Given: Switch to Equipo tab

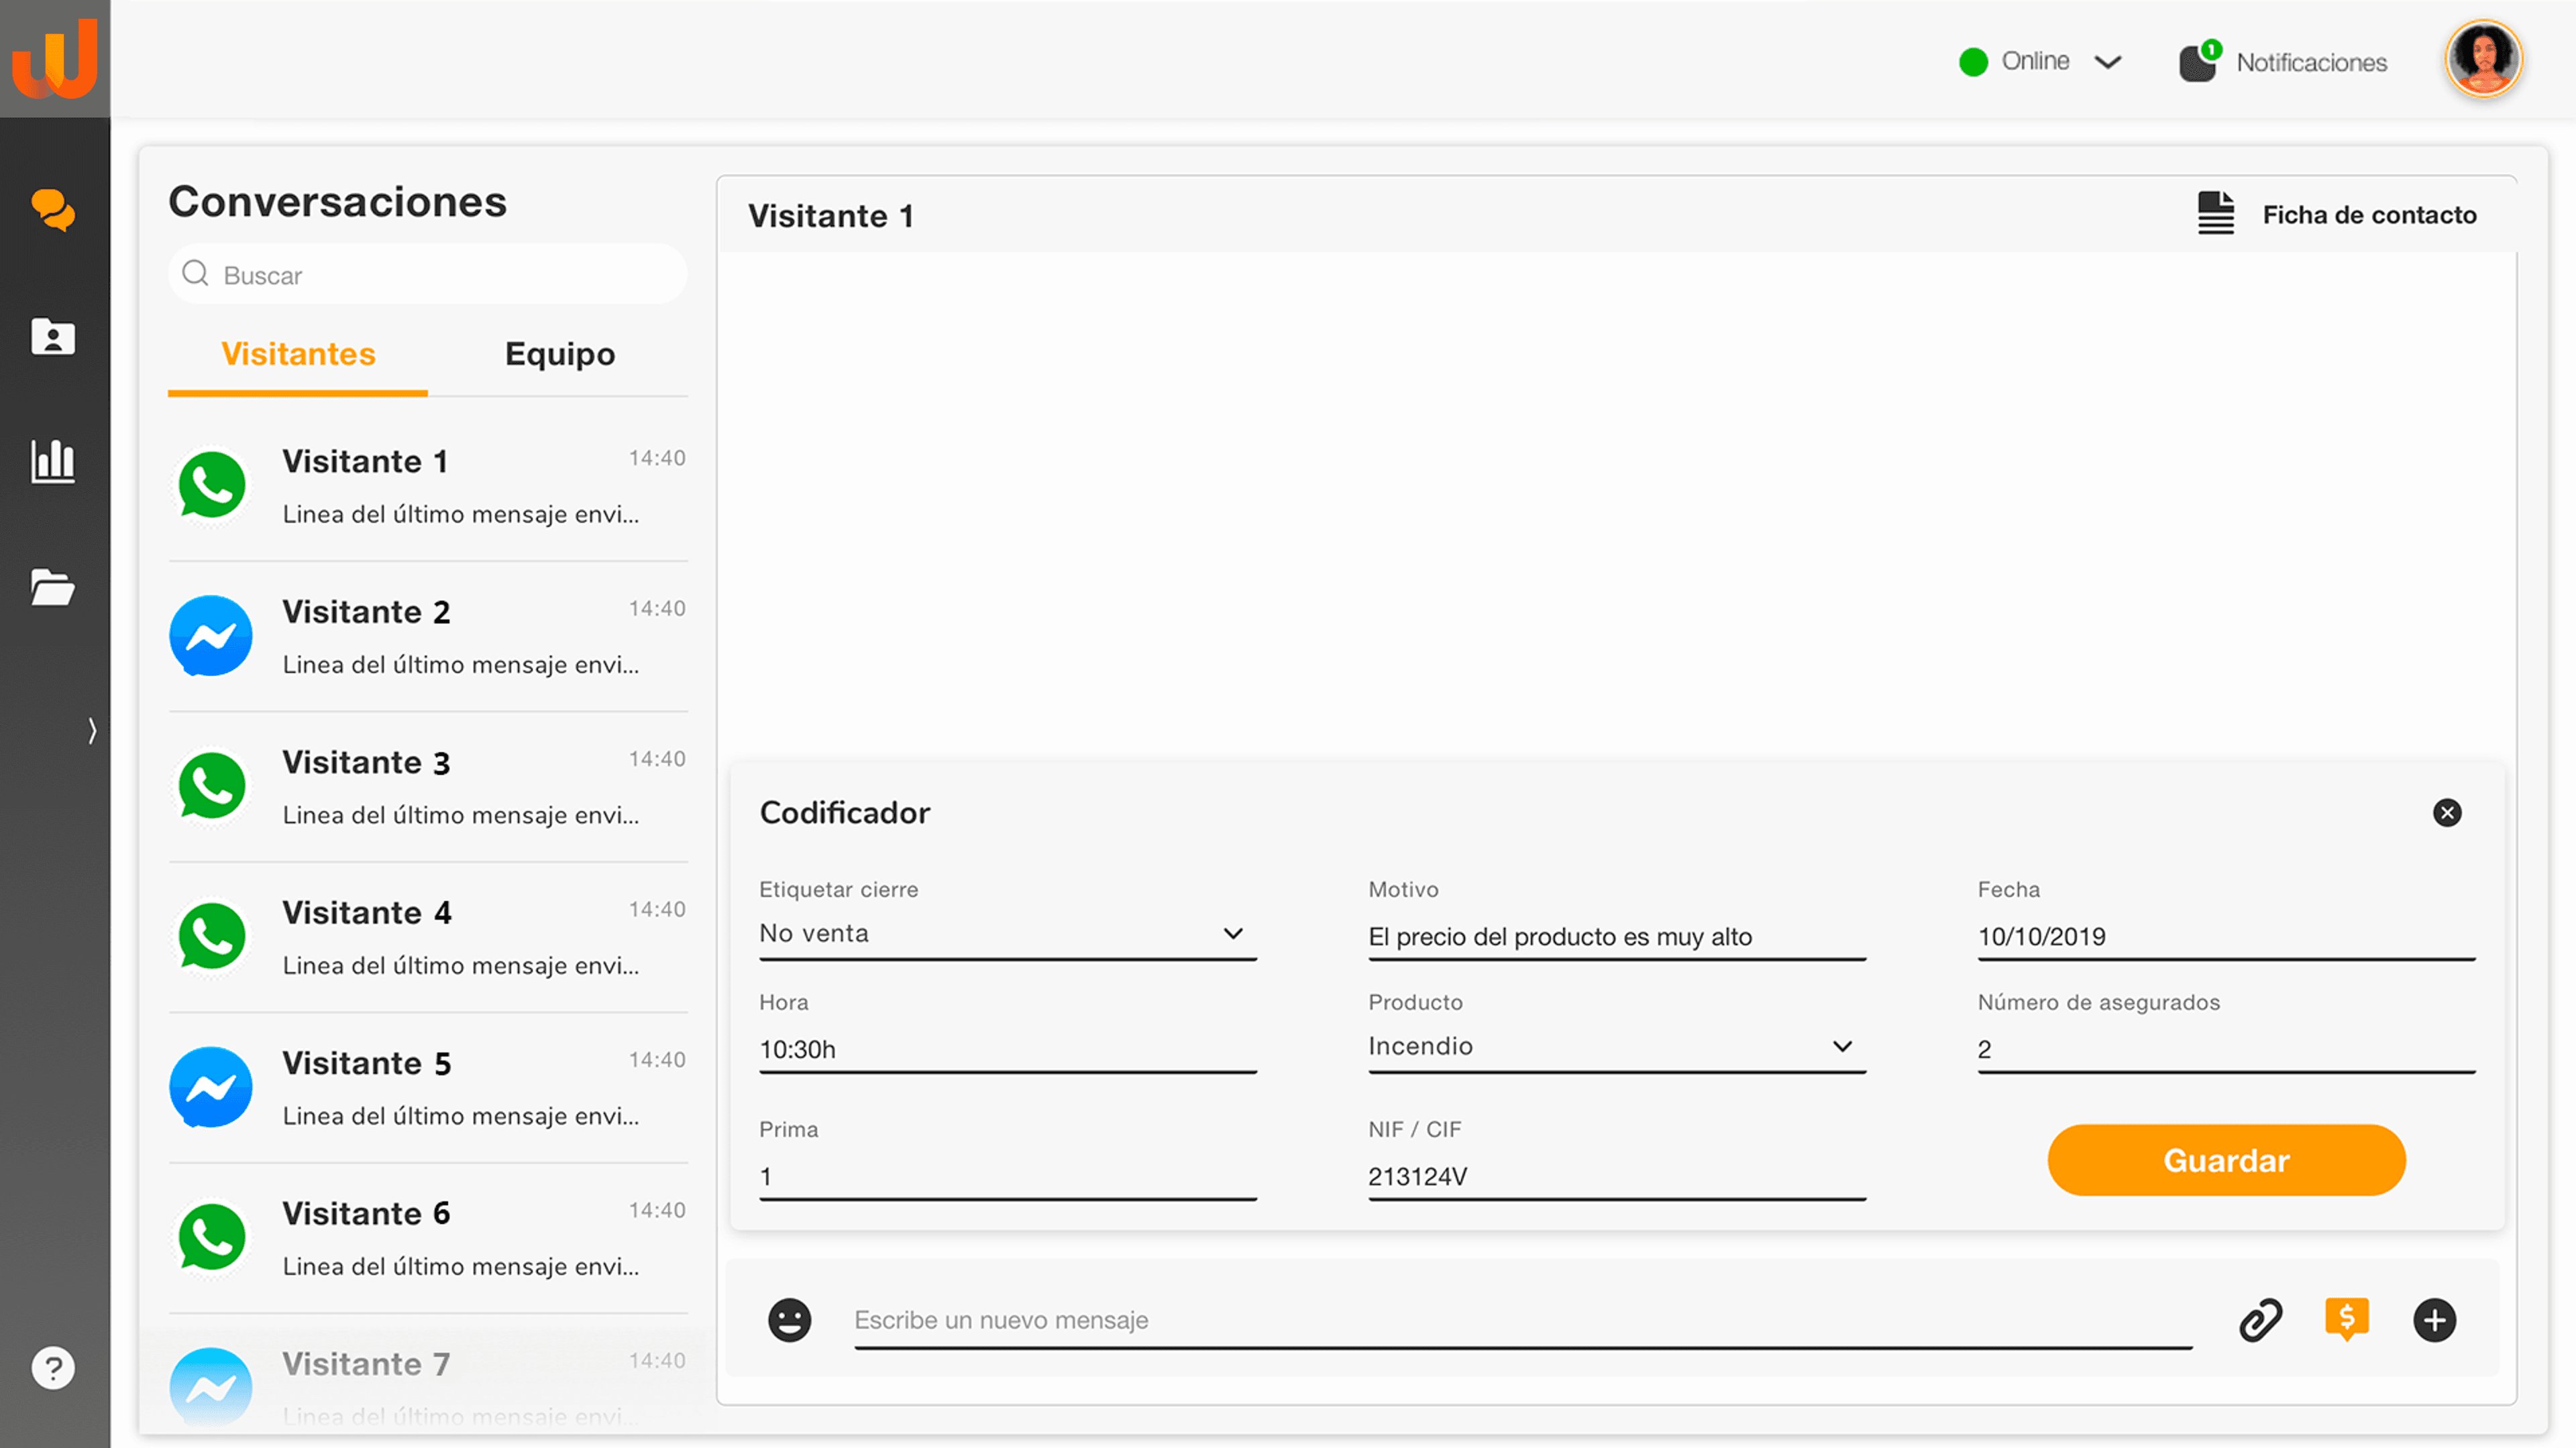Looking at the screenshot, I should click(x=559, y=354).
